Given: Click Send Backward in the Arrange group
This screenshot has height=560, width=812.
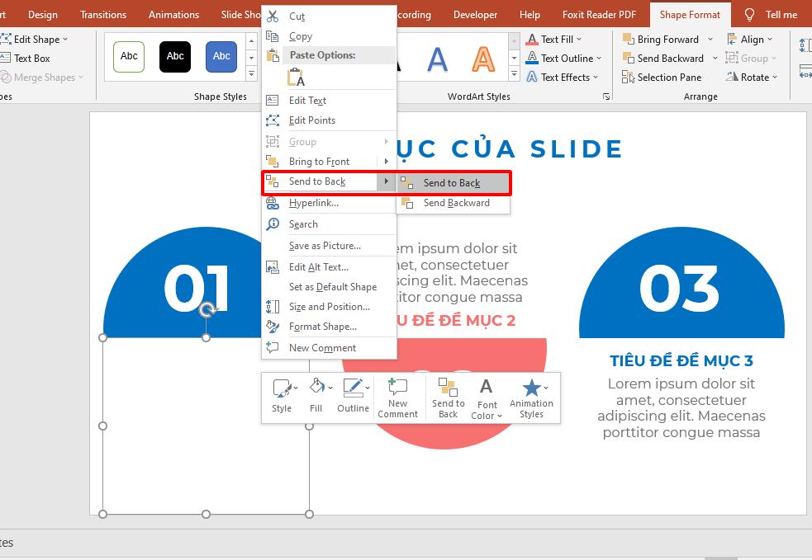Looking at the screenshot, I should point(669,58).
